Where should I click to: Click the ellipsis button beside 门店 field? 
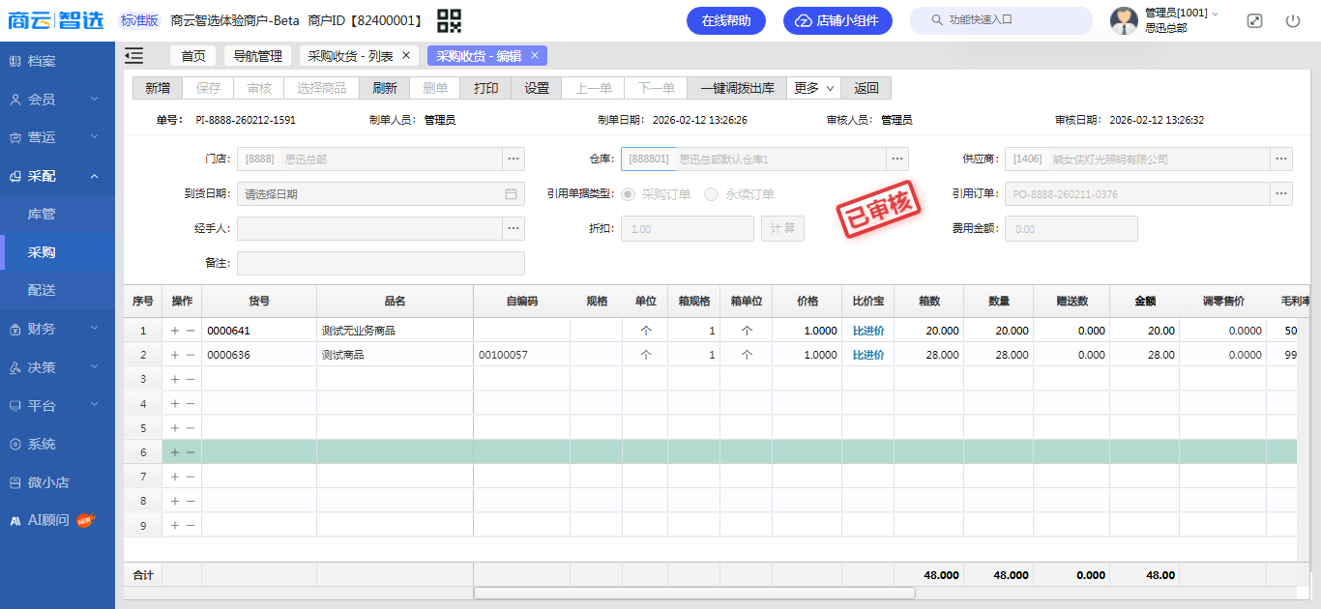coord(514,159)
